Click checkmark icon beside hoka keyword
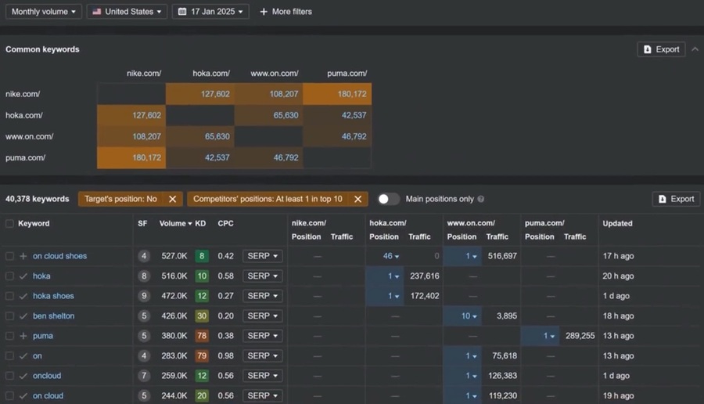The height and width of the screenshot is (404, 704). [23, 276]
